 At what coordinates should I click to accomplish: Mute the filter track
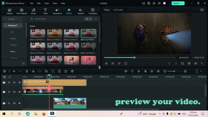pyautogui.click(x=14, y=83)
